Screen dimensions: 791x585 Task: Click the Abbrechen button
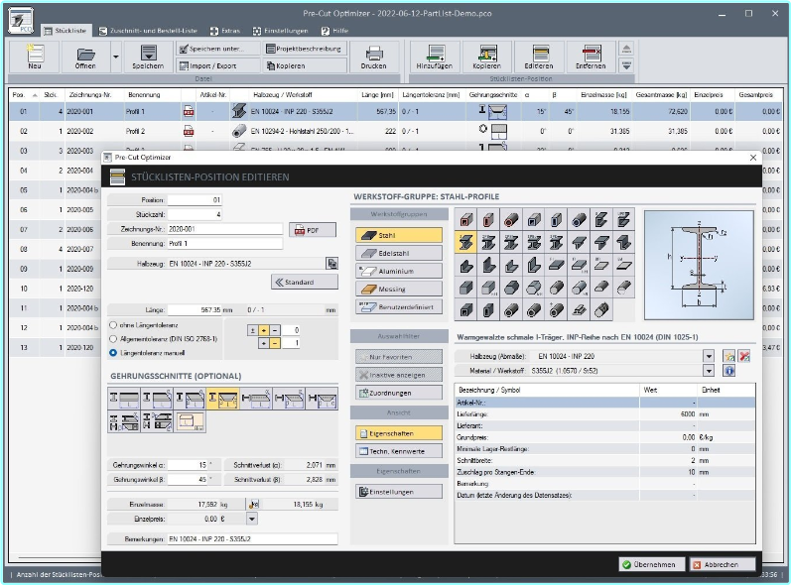(x=722, y=565)
